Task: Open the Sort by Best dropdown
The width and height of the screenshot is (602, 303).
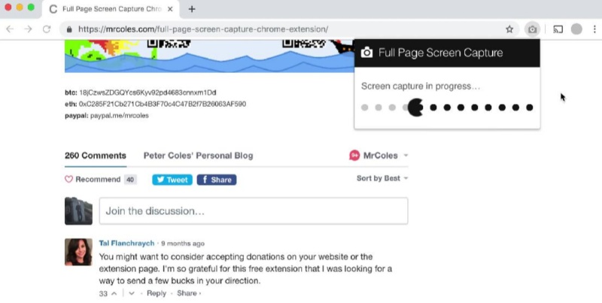Action: (x=382, y=178)
